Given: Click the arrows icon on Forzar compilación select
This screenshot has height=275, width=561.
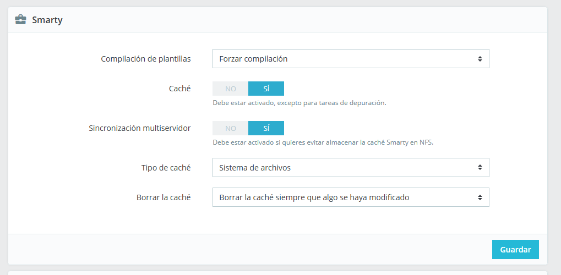Looking at the screenshot, I should pos(480,59).
